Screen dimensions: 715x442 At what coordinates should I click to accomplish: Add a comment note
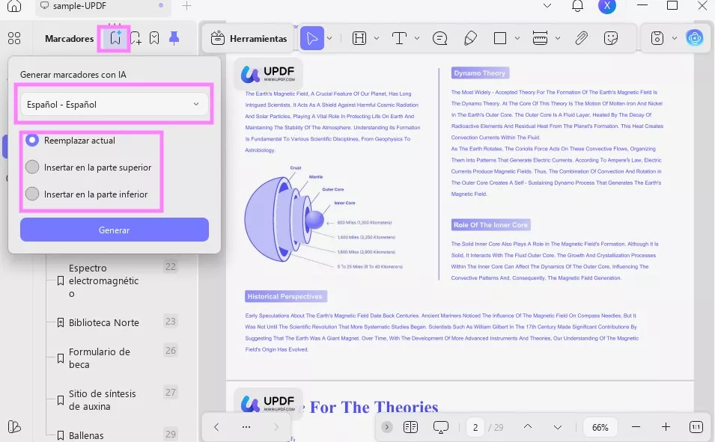439,38
